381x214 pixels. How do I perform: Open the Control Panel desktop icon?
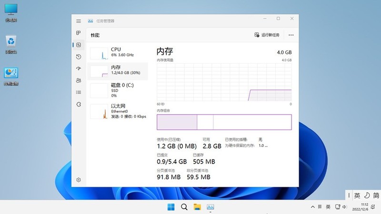tap(11, 77)
